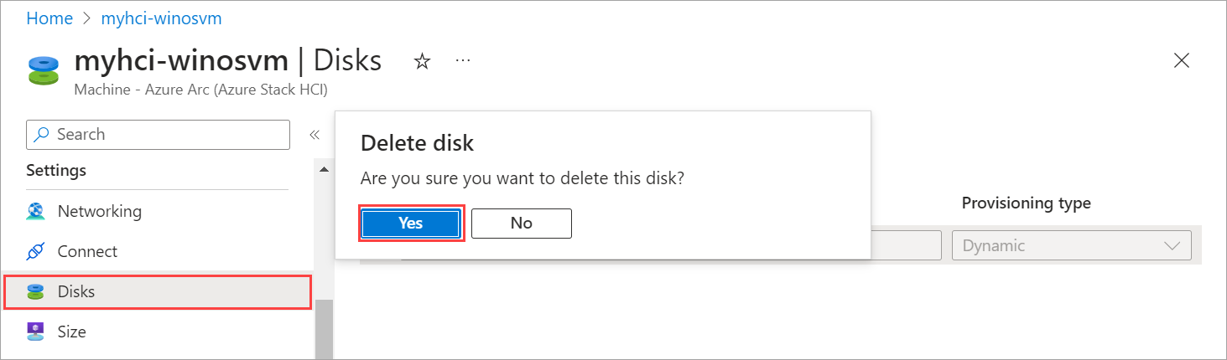Screen dimensions: 1227x360
Task: Select the Size menu item
Action: tap(71, 332)
